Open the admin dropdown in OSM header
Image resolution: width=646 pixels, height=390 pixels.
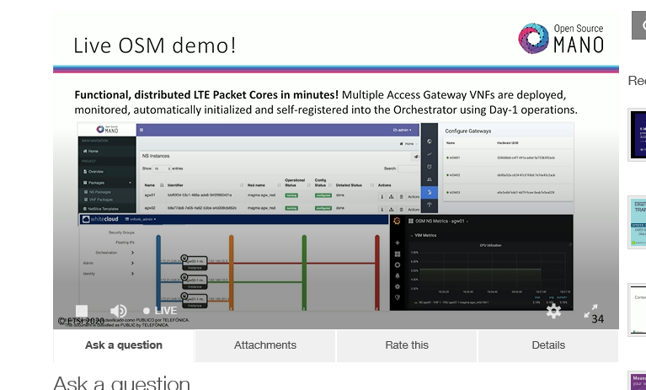click(x=402, y=130)
